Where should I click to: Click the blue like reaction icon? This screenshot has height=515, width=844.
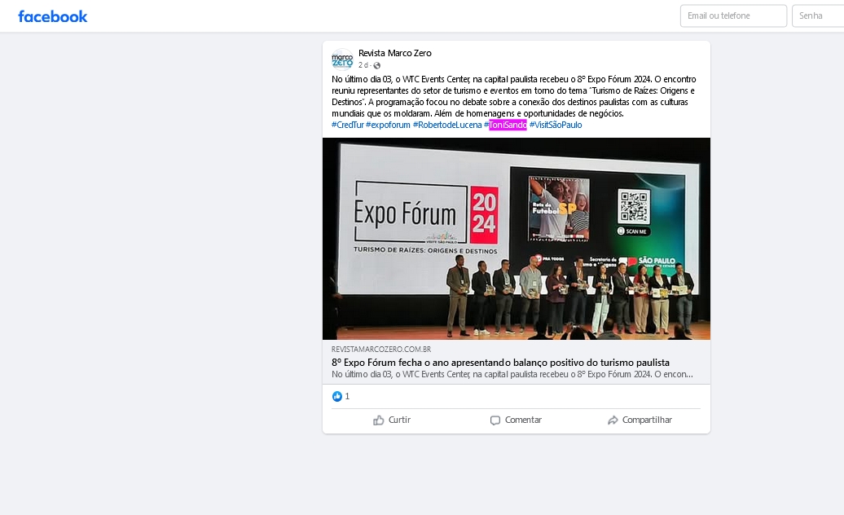pyautogui.click(x=337, y=397)
